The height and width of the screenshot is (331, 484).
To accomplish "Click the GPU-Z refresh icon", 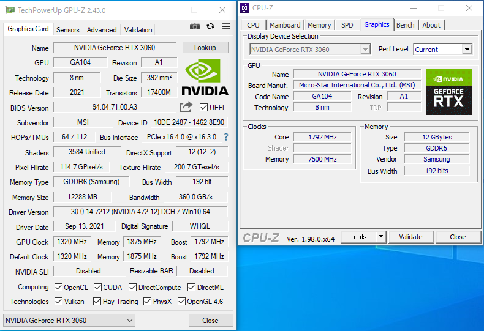I will (x=211, y=26).
